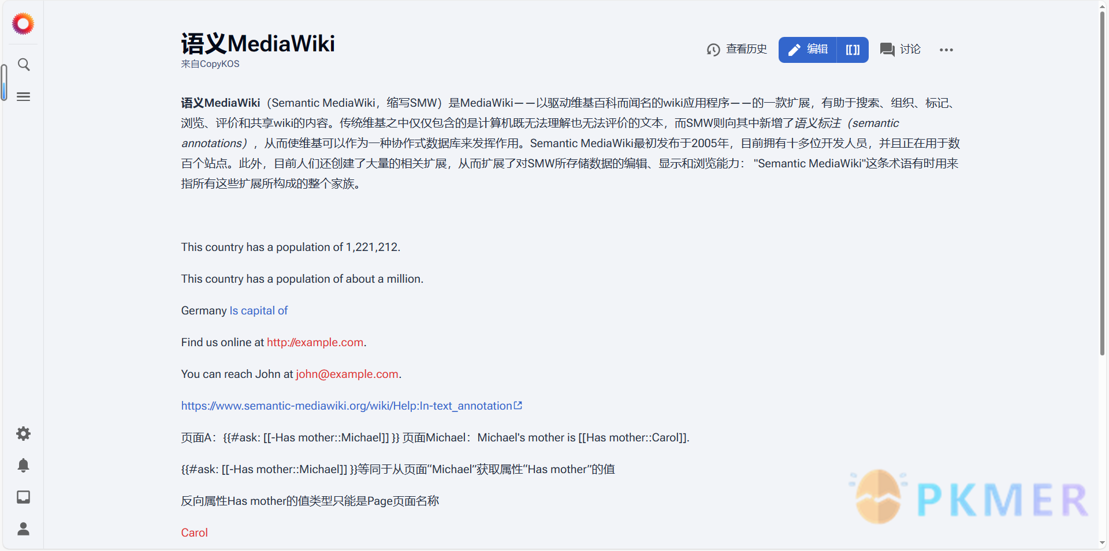Click the wiki logo in the sidebar
The image size is (1109, 551).
(x=23, y=24)
